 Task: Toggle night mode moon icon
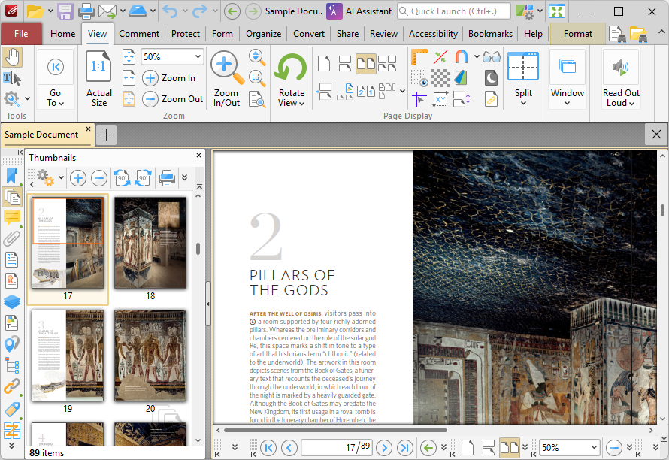pyautogui.click(x=491, y=78)
